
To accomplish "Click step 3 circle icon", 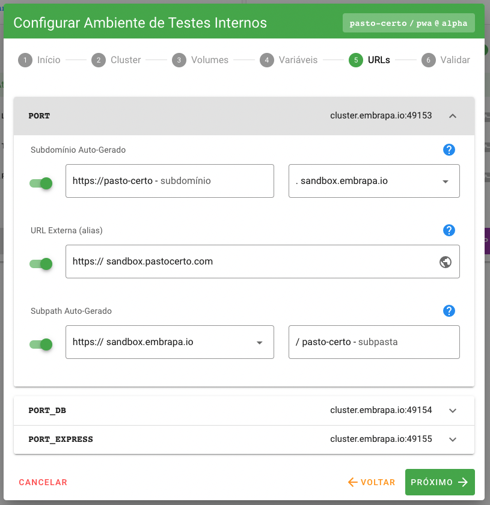I will [x=179, y=60].
